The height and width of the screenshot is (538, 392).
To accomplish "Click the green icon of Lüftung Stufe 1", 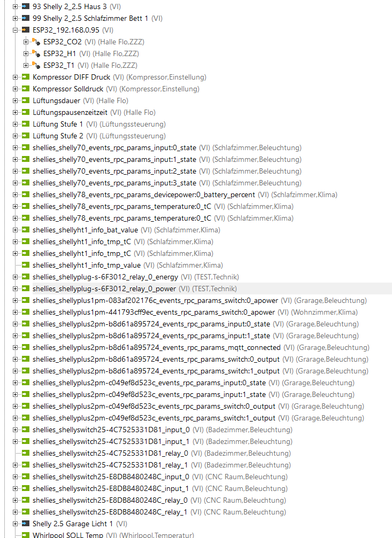I will coord(26,124).
